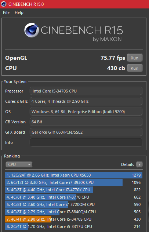Viewport: 149px width, 232px height.
Task: Click the Details arrow icon button
Action: [139, 164]
